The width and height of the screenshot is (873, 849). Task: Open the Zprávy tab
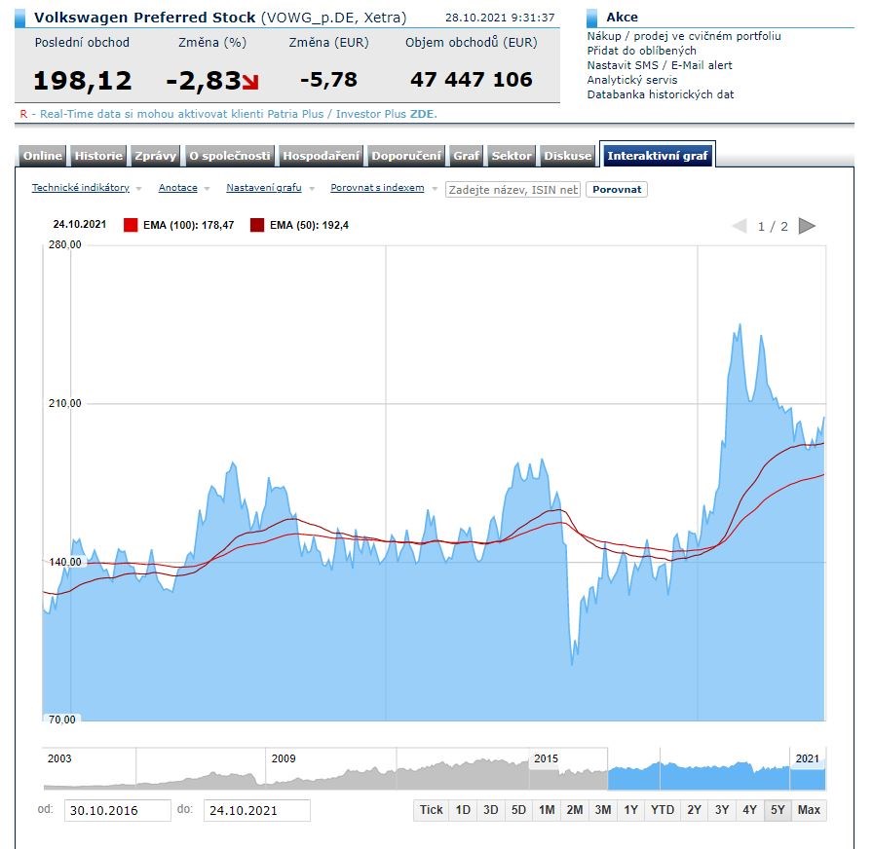coord(156,156)
